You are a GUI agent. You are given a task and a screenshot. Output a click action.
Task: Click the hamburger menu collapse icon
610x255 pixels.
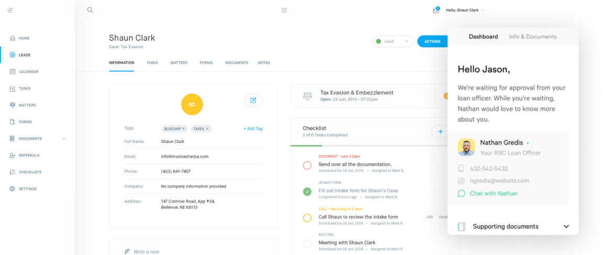tap(10, 10)
